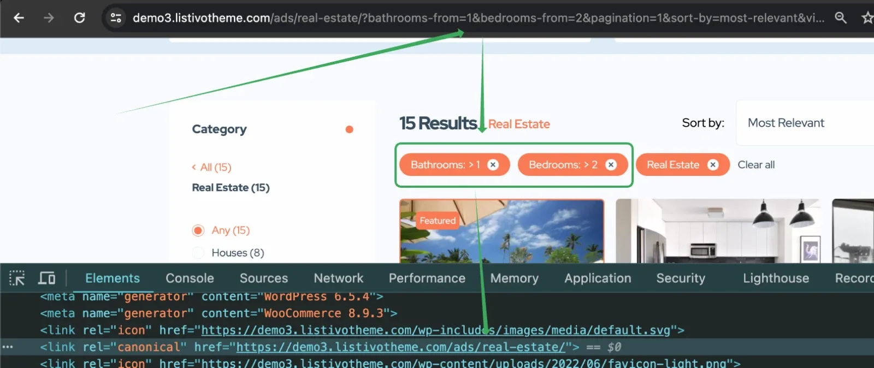
Task: Click the Real Estate breadcrumb beside results
Action: click(519, 124)
